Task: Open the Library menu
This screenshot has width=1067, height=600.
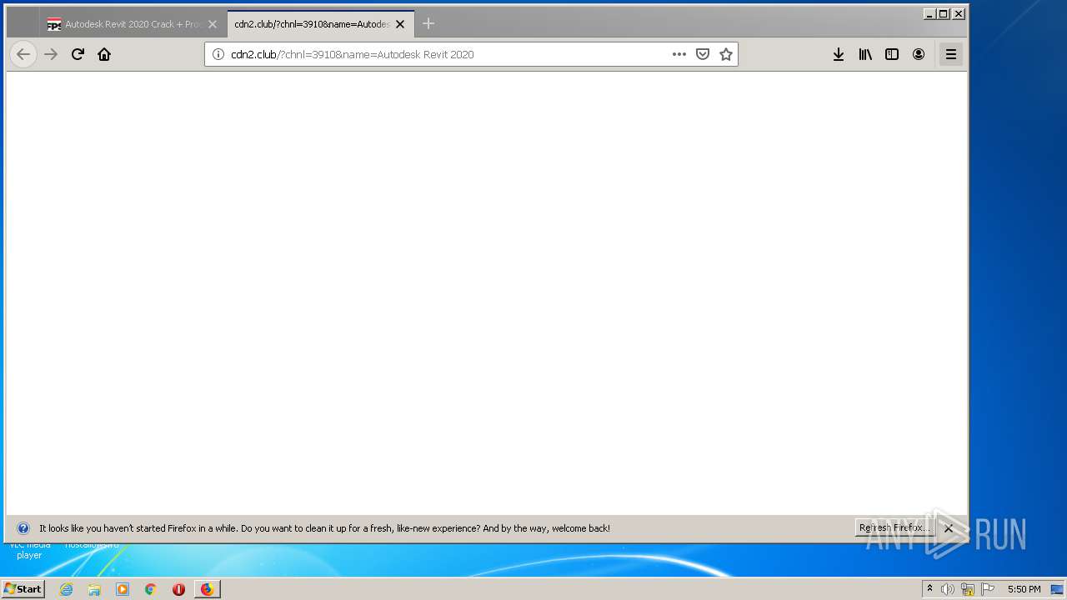Action: (865, 54)
